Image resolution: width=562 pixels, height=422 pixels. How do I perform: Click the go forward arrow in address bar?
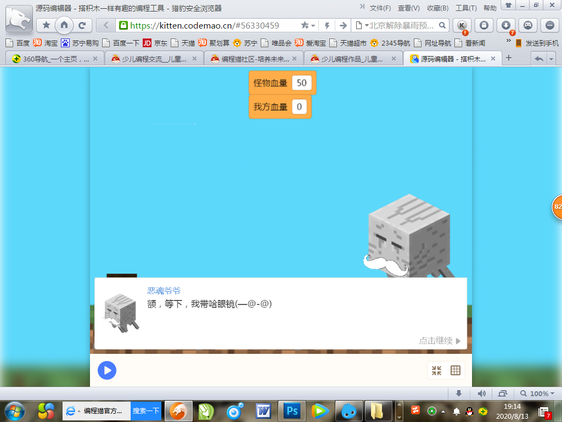point(343,25)
